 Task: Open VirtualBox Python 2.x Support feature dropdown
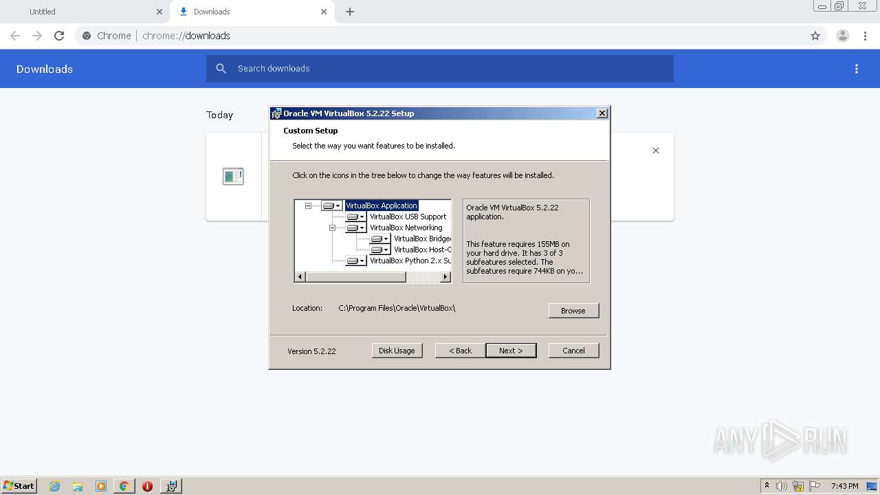355,261
